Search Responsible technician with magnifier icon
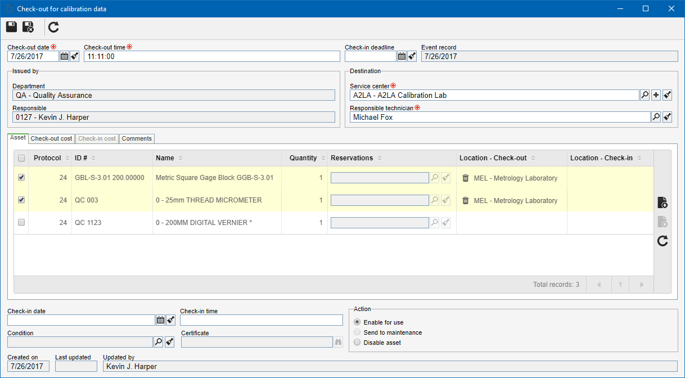 (x=656, y=117)
